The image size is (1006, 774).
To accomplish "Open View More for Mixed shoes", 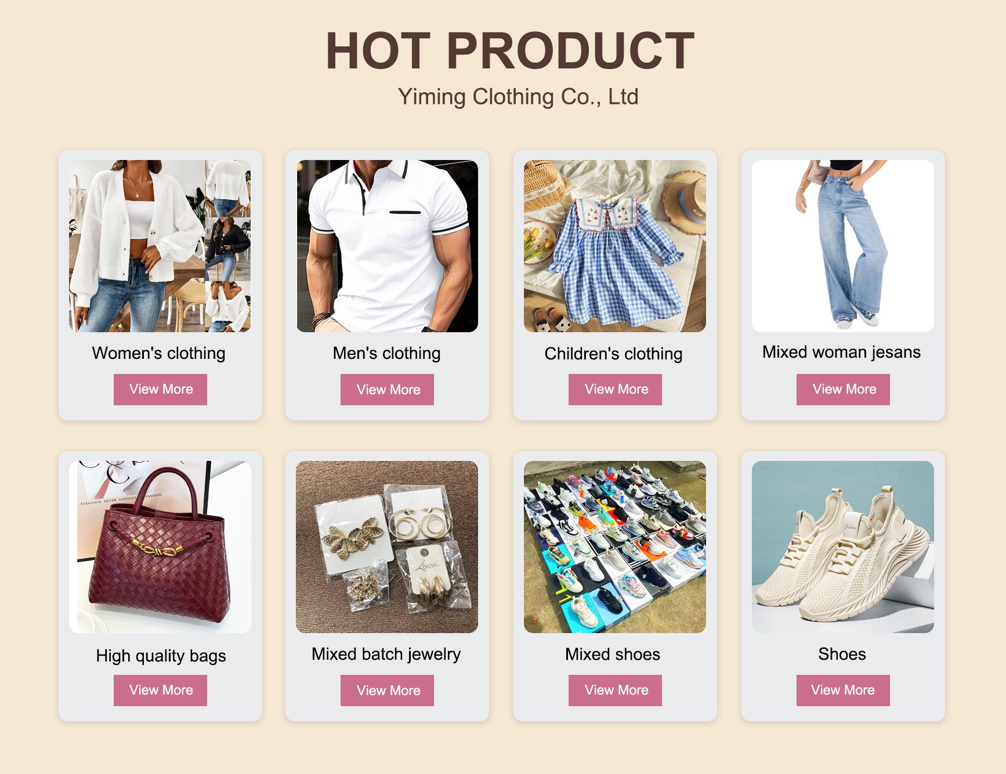I will coord(615,691).
